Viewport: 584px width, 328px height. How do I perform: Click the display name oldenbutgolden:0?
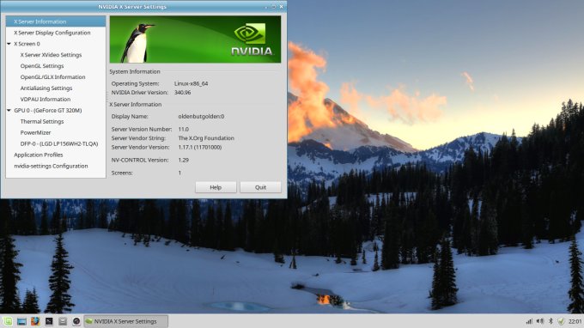[201, 116]
